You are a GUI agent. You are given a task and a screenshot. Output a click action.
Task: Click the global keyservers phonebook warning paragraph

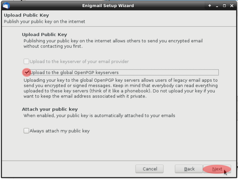[120, 88]
